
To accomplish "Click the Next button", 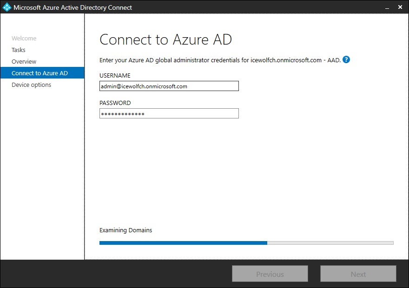I will (358, 274).
